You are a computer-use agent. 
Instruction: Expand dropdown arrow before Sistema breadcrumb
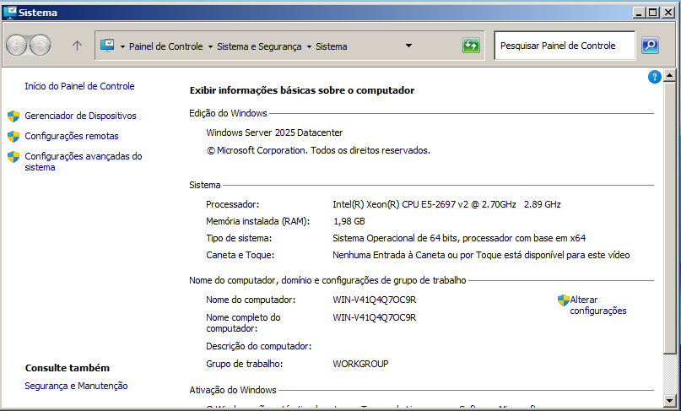point(309,46)
